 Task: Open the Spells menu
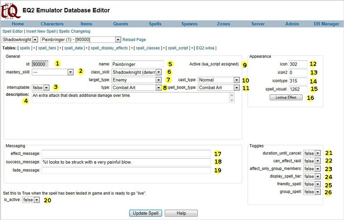[155, 24]
